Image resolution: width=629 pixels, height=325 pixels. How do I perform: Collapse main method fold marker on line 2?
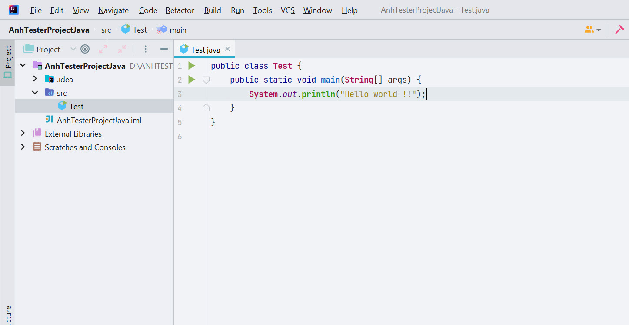tap(206, 80)
